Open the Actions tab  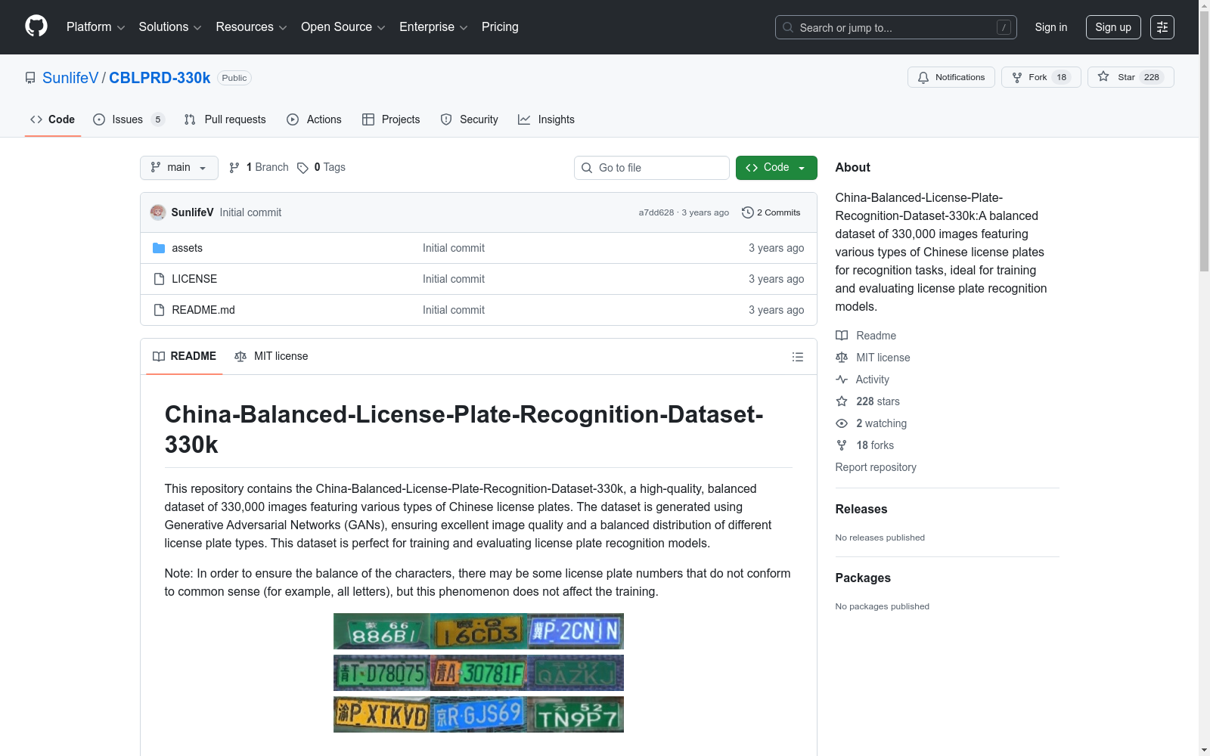coord(315,119)
